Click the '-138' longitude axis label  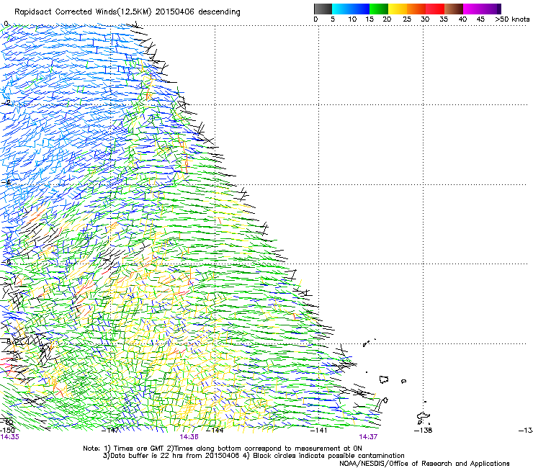coord(423,431)
